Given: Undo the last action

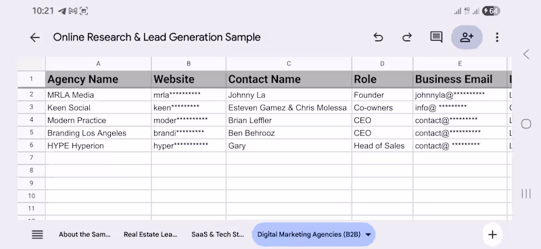Looking at the screenshot, I should [379, 37].
